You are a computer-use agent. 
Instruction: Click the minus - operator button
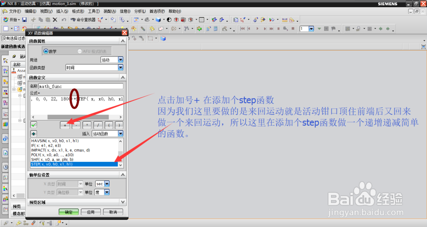76,125
